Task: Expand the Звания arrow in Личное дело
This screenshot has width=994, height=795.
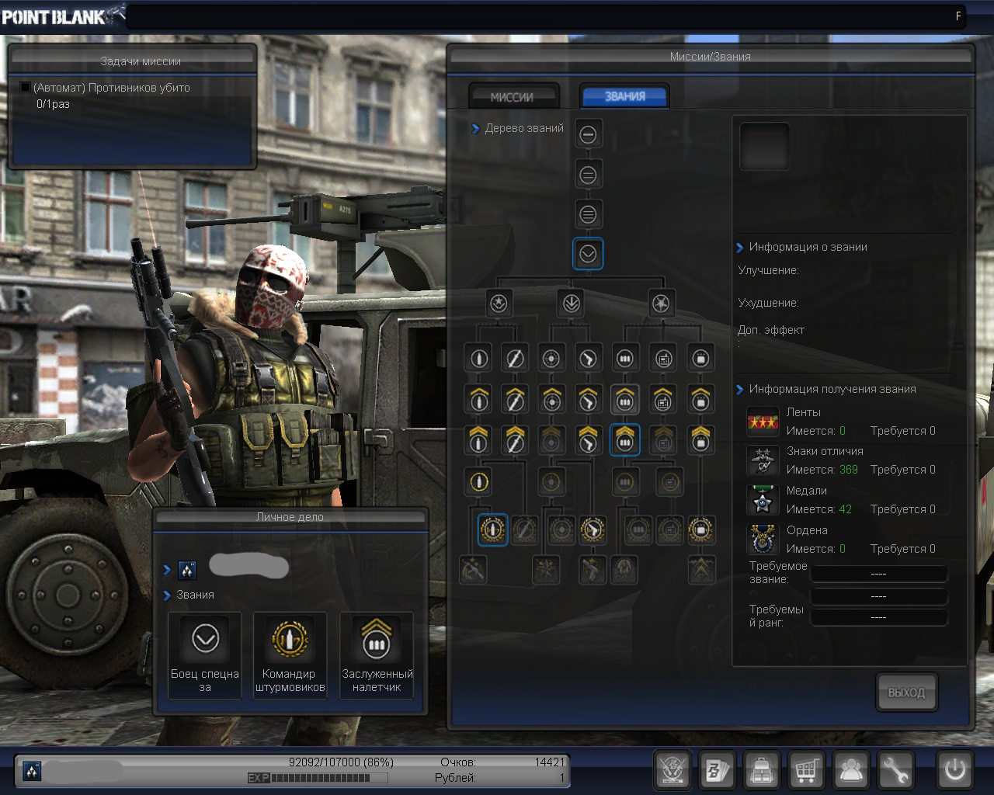Action: click(167, 595)
